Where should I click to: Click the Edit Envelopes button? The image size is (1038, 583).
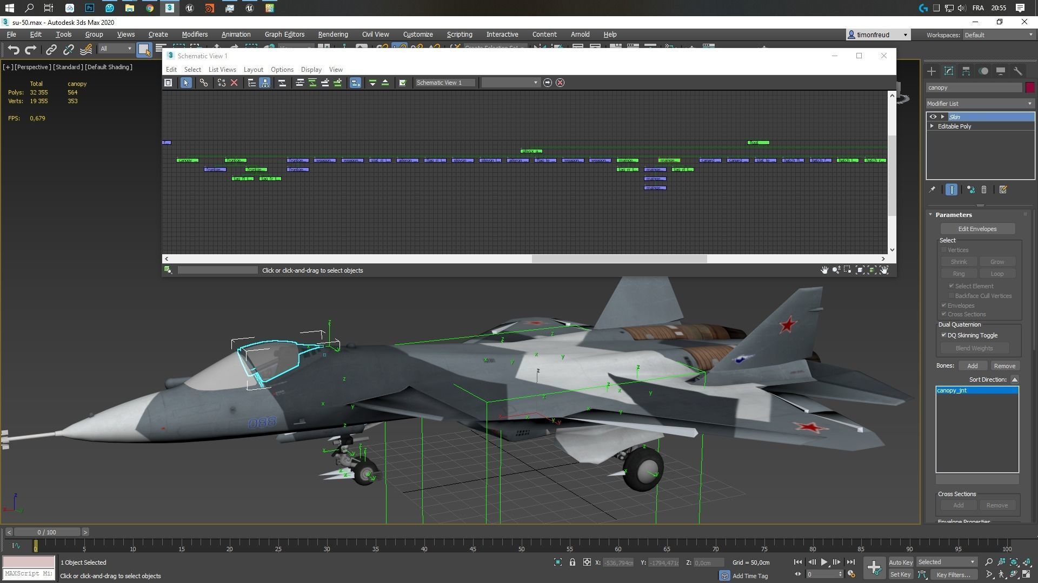[977, 229]
